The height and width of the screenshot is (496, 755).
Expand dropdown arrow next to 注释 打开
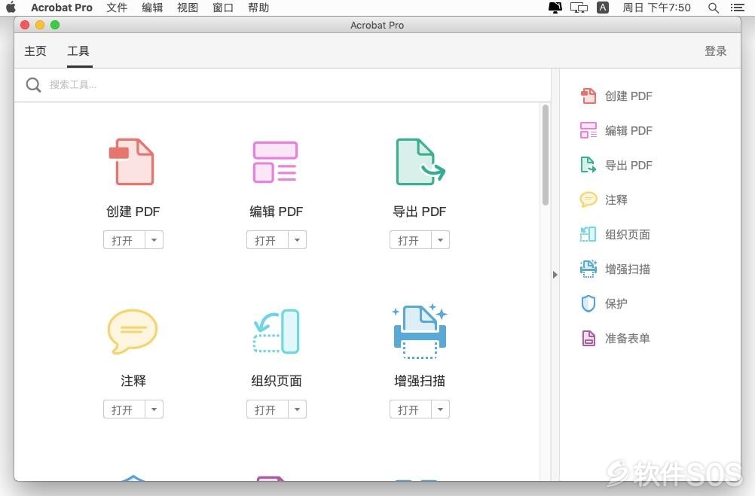(154, 409)
